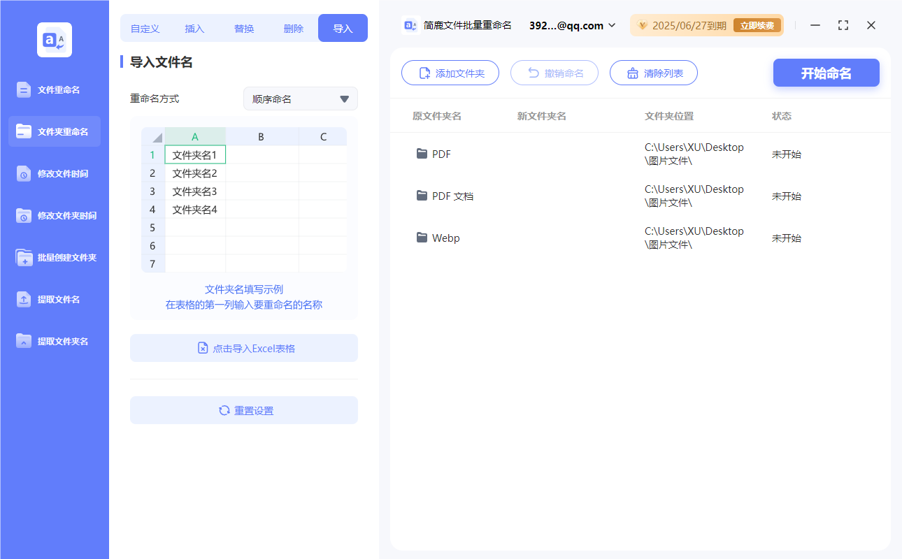
Task: Open the 提取文件夹名 tool
Action: (54, 341)
